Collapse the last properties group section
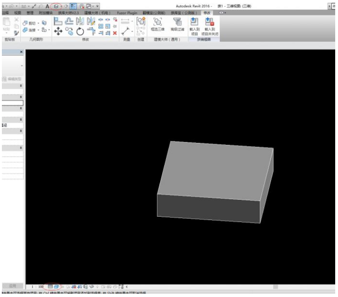Viewport: 338px width, 297px height. [21, 148]
